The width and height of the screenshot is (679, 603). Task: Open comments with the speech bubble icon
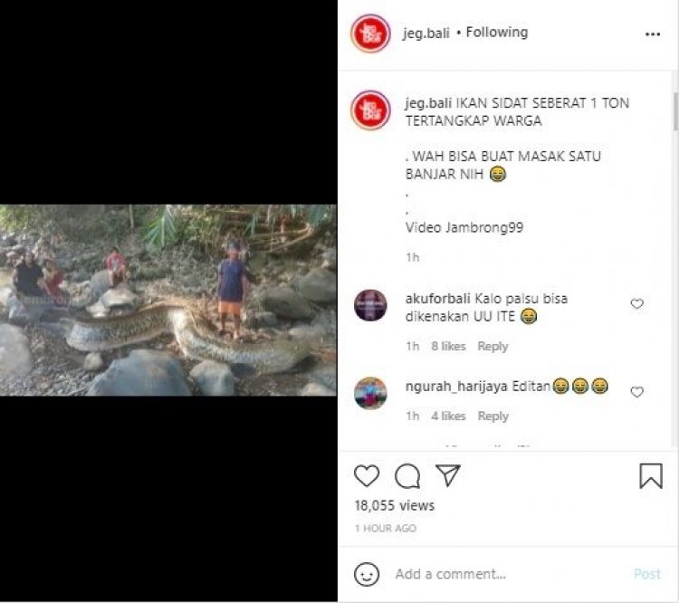407,476
